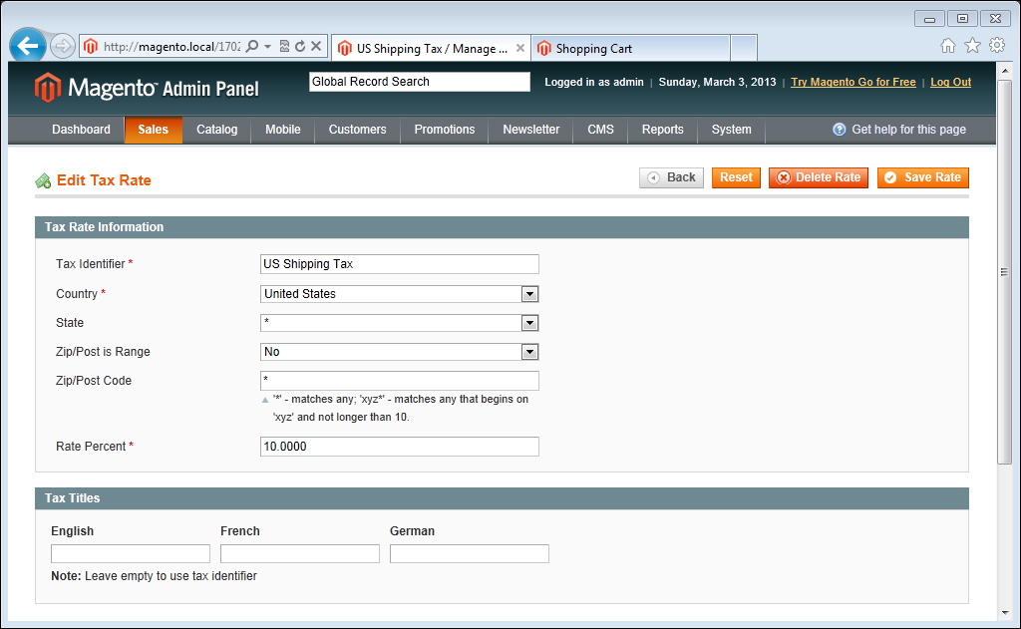Click the Magento Admin Panel logo
The width and height of the screenshot is (1021, 629).
(x=147, y=88)
